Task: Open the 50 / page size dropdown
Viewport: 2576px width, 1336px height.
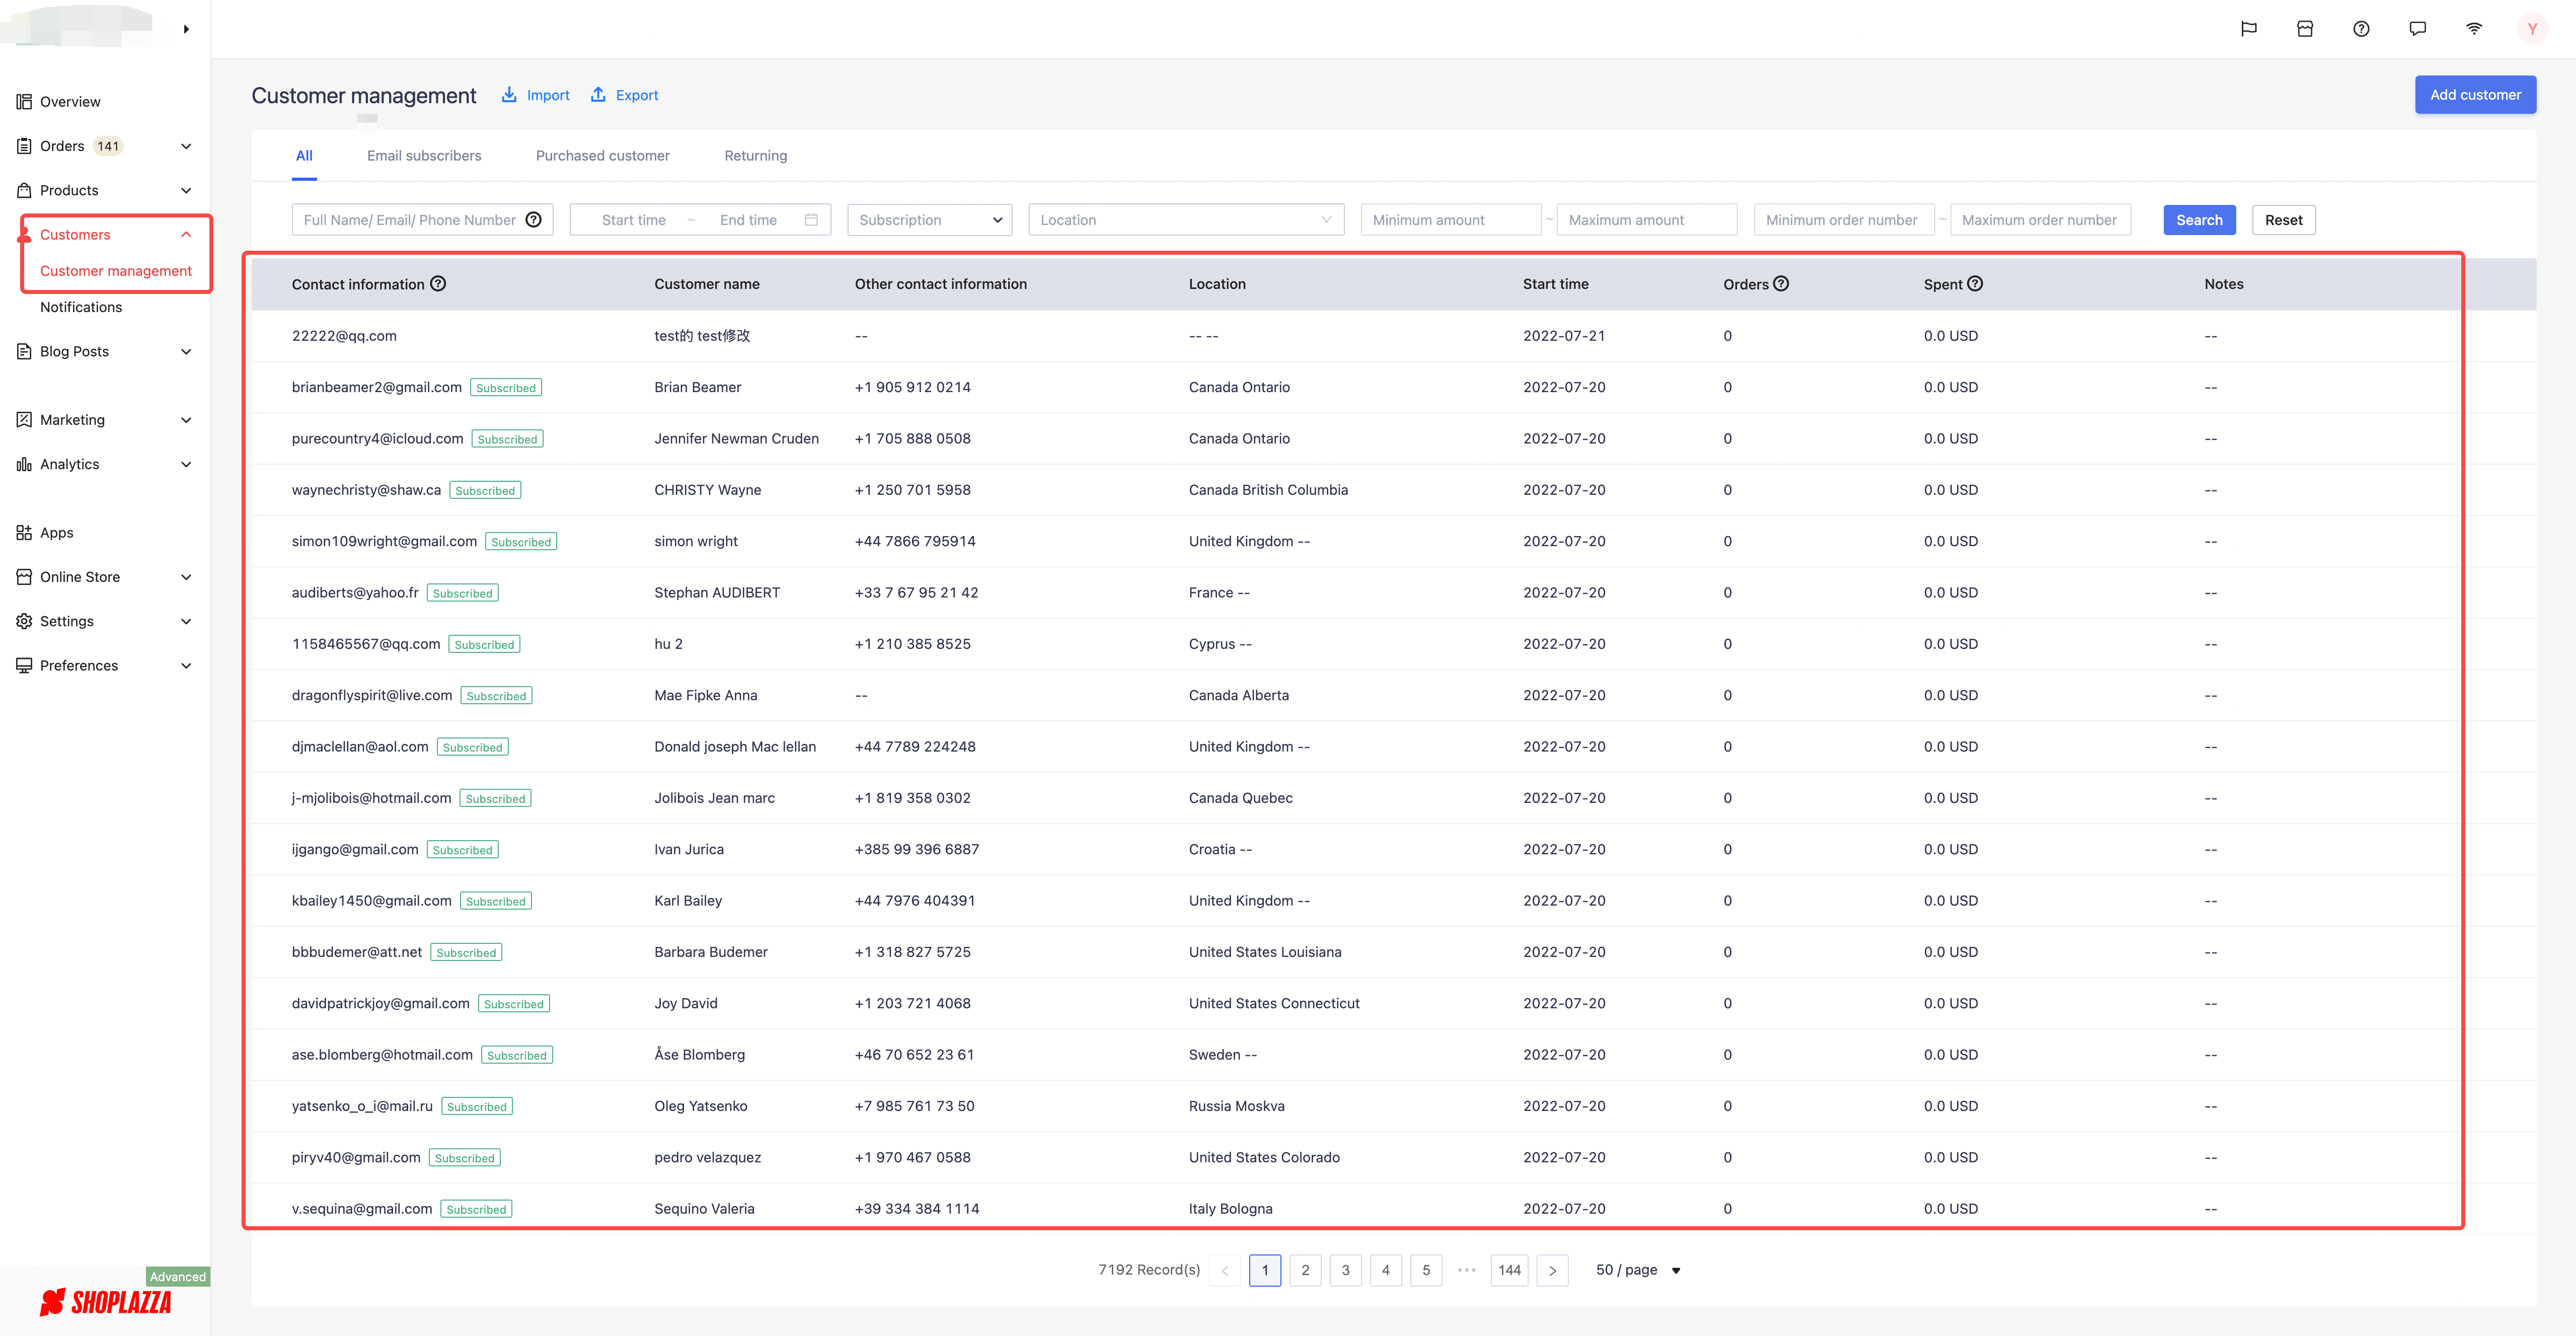Action: (1638, 1270)
